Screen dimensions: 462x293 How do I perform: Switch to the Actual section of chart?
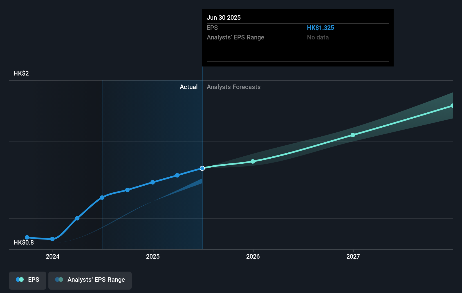(189, 87)
